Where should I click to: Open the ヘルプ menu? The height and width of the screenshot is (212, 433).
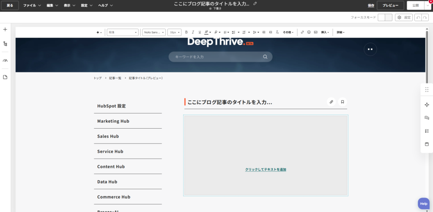pyautogui.click(x=105, y=5)
